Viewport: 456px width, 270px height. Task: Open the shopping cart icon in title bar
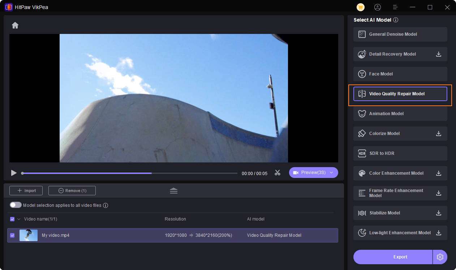pyautogui.click(x=360, y=7)
